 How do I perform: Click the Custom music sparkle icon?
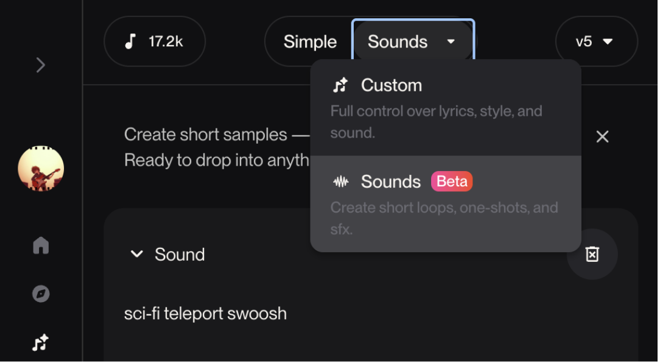pyautogui.click(x=340, y=85)
